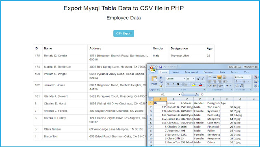Open the Calibri font name dropdown

[x=184, y=79]
